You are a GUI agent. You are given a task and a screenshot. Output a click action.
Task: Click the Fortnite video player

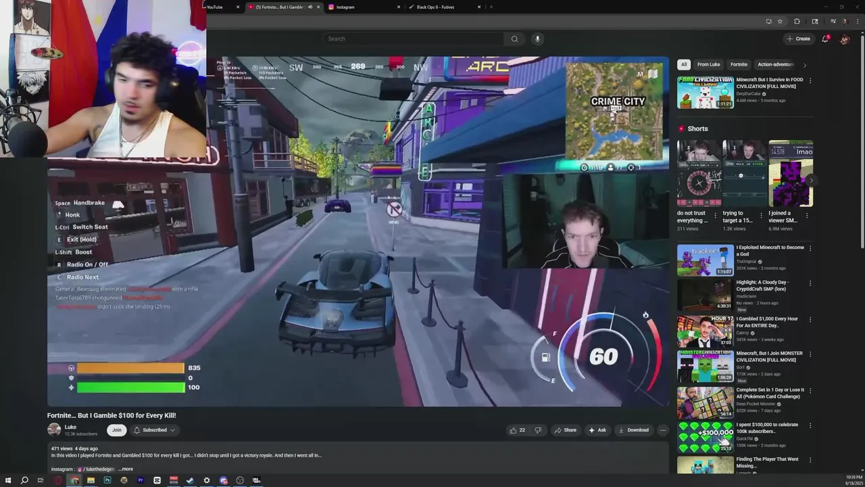pos(358,231)
